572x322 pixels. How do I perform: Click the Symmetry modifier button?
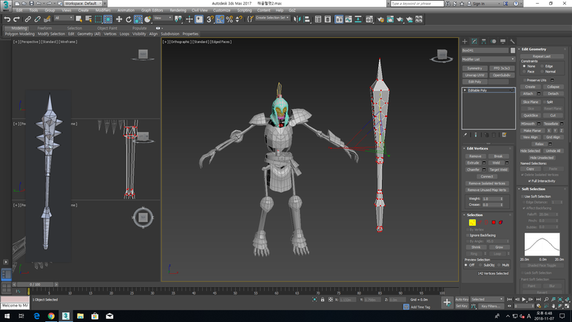pyautogui.click(x=474, y=68)
